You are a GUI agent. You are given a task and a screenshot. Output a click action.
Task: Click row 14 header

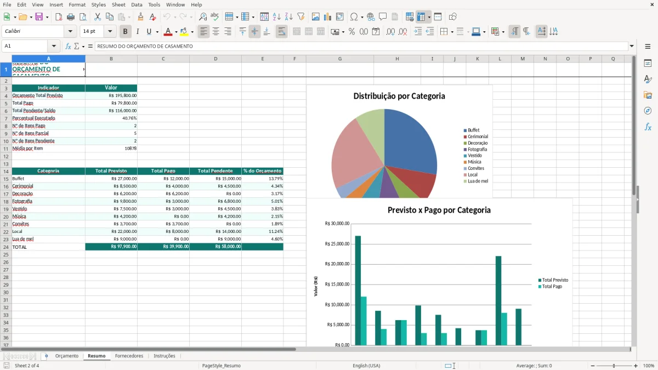6,172
